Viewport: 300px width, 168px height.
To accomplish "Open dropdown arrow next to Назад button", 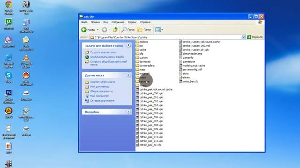I will (98, 30).
